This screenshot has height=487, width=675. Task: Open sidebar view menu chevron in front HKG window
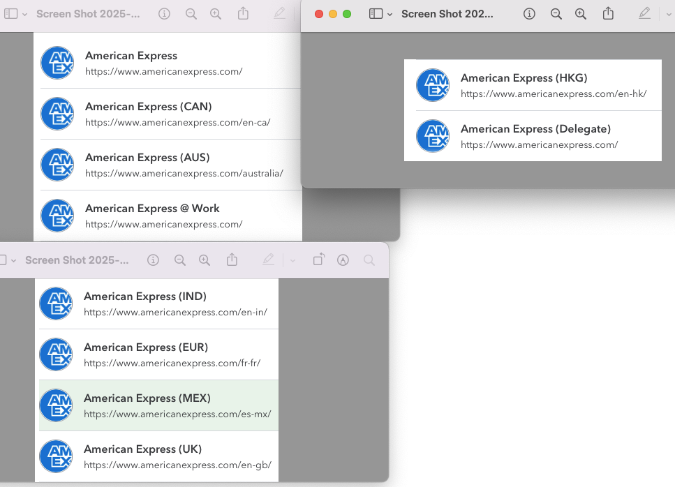390,14
